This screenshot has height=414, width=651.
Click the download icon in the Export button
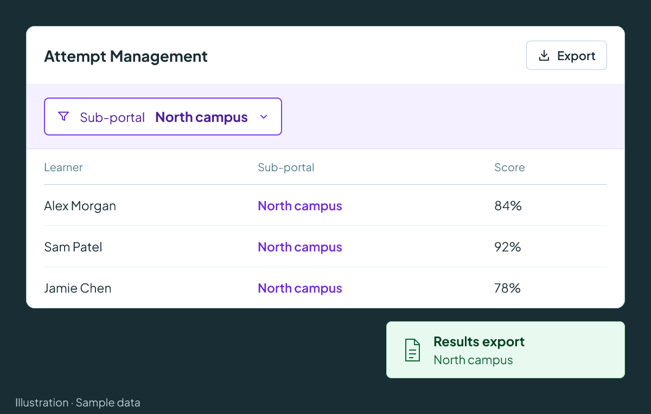coord(544,55)
